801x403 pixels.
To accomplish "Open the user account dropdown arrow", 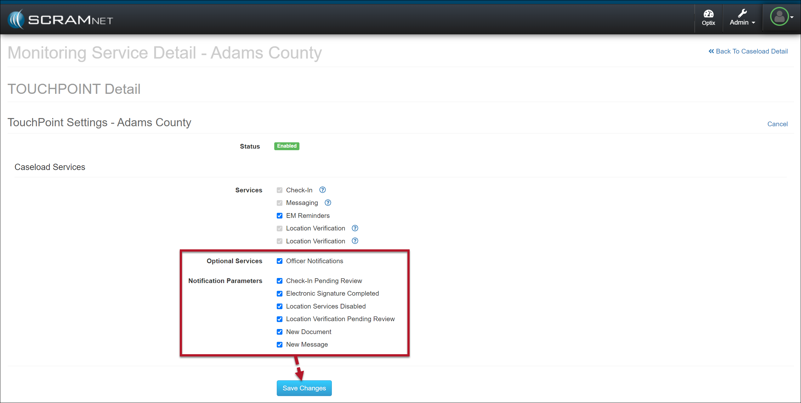I will click(x=792, y=17).
